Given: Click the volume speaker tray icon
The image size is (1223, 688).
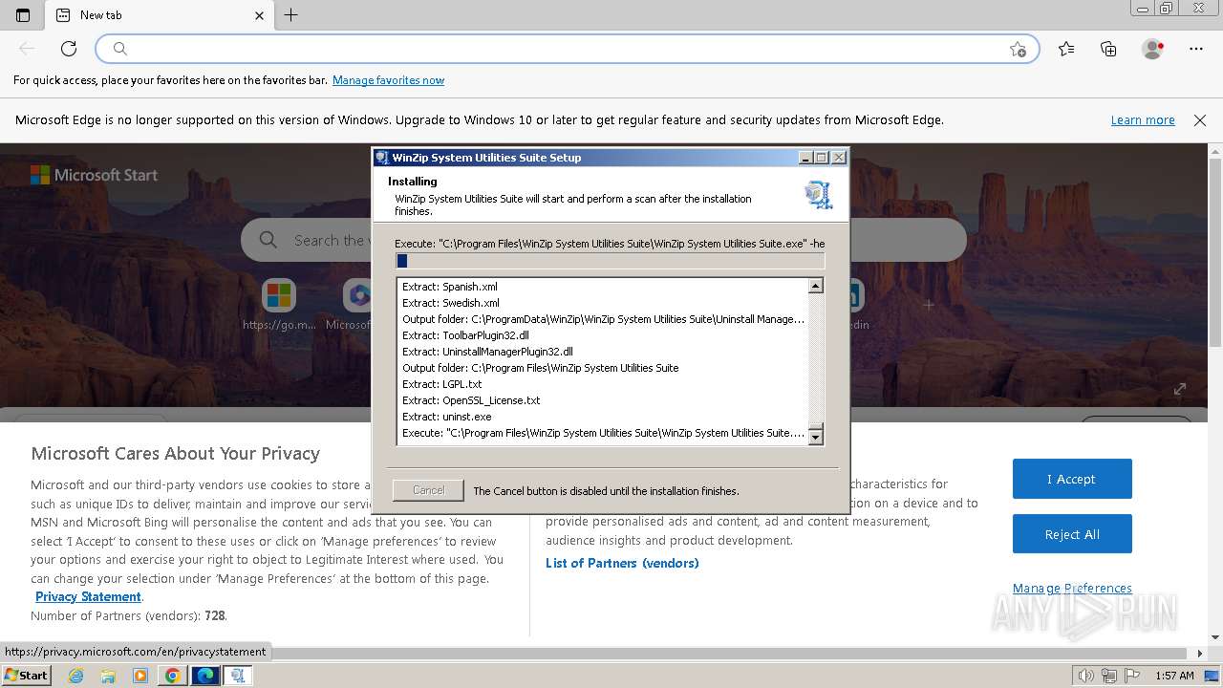Looking at the screenshot, I should [1085, 676].
